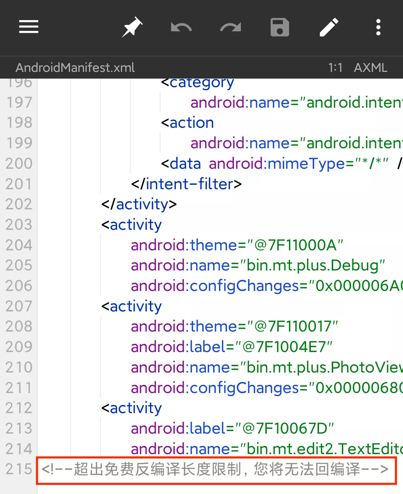Click the decompile limit comment on line 215
Viewport: 403px width, 494px height.
tap(215, 469)
